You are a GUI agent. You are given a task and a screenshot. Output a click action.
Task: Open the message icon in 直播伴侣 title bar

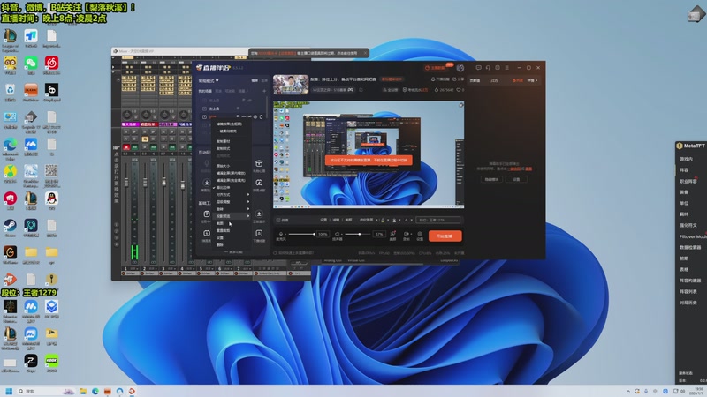[478, 68]
